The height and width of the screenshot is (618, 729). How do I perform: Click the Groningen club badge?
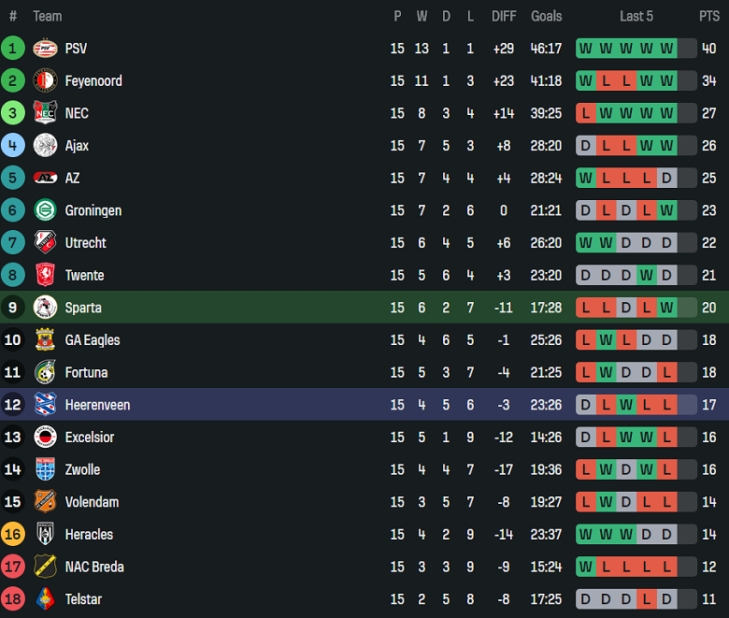pyautogui.click(x=45, y=210)
